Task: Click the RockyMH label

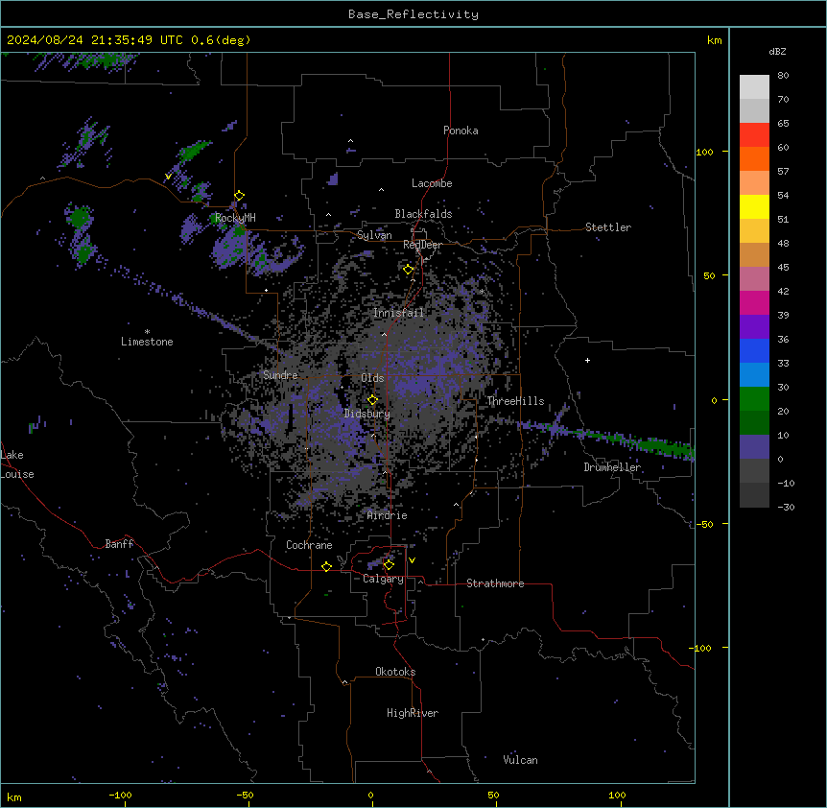Action: coord(235,218)
